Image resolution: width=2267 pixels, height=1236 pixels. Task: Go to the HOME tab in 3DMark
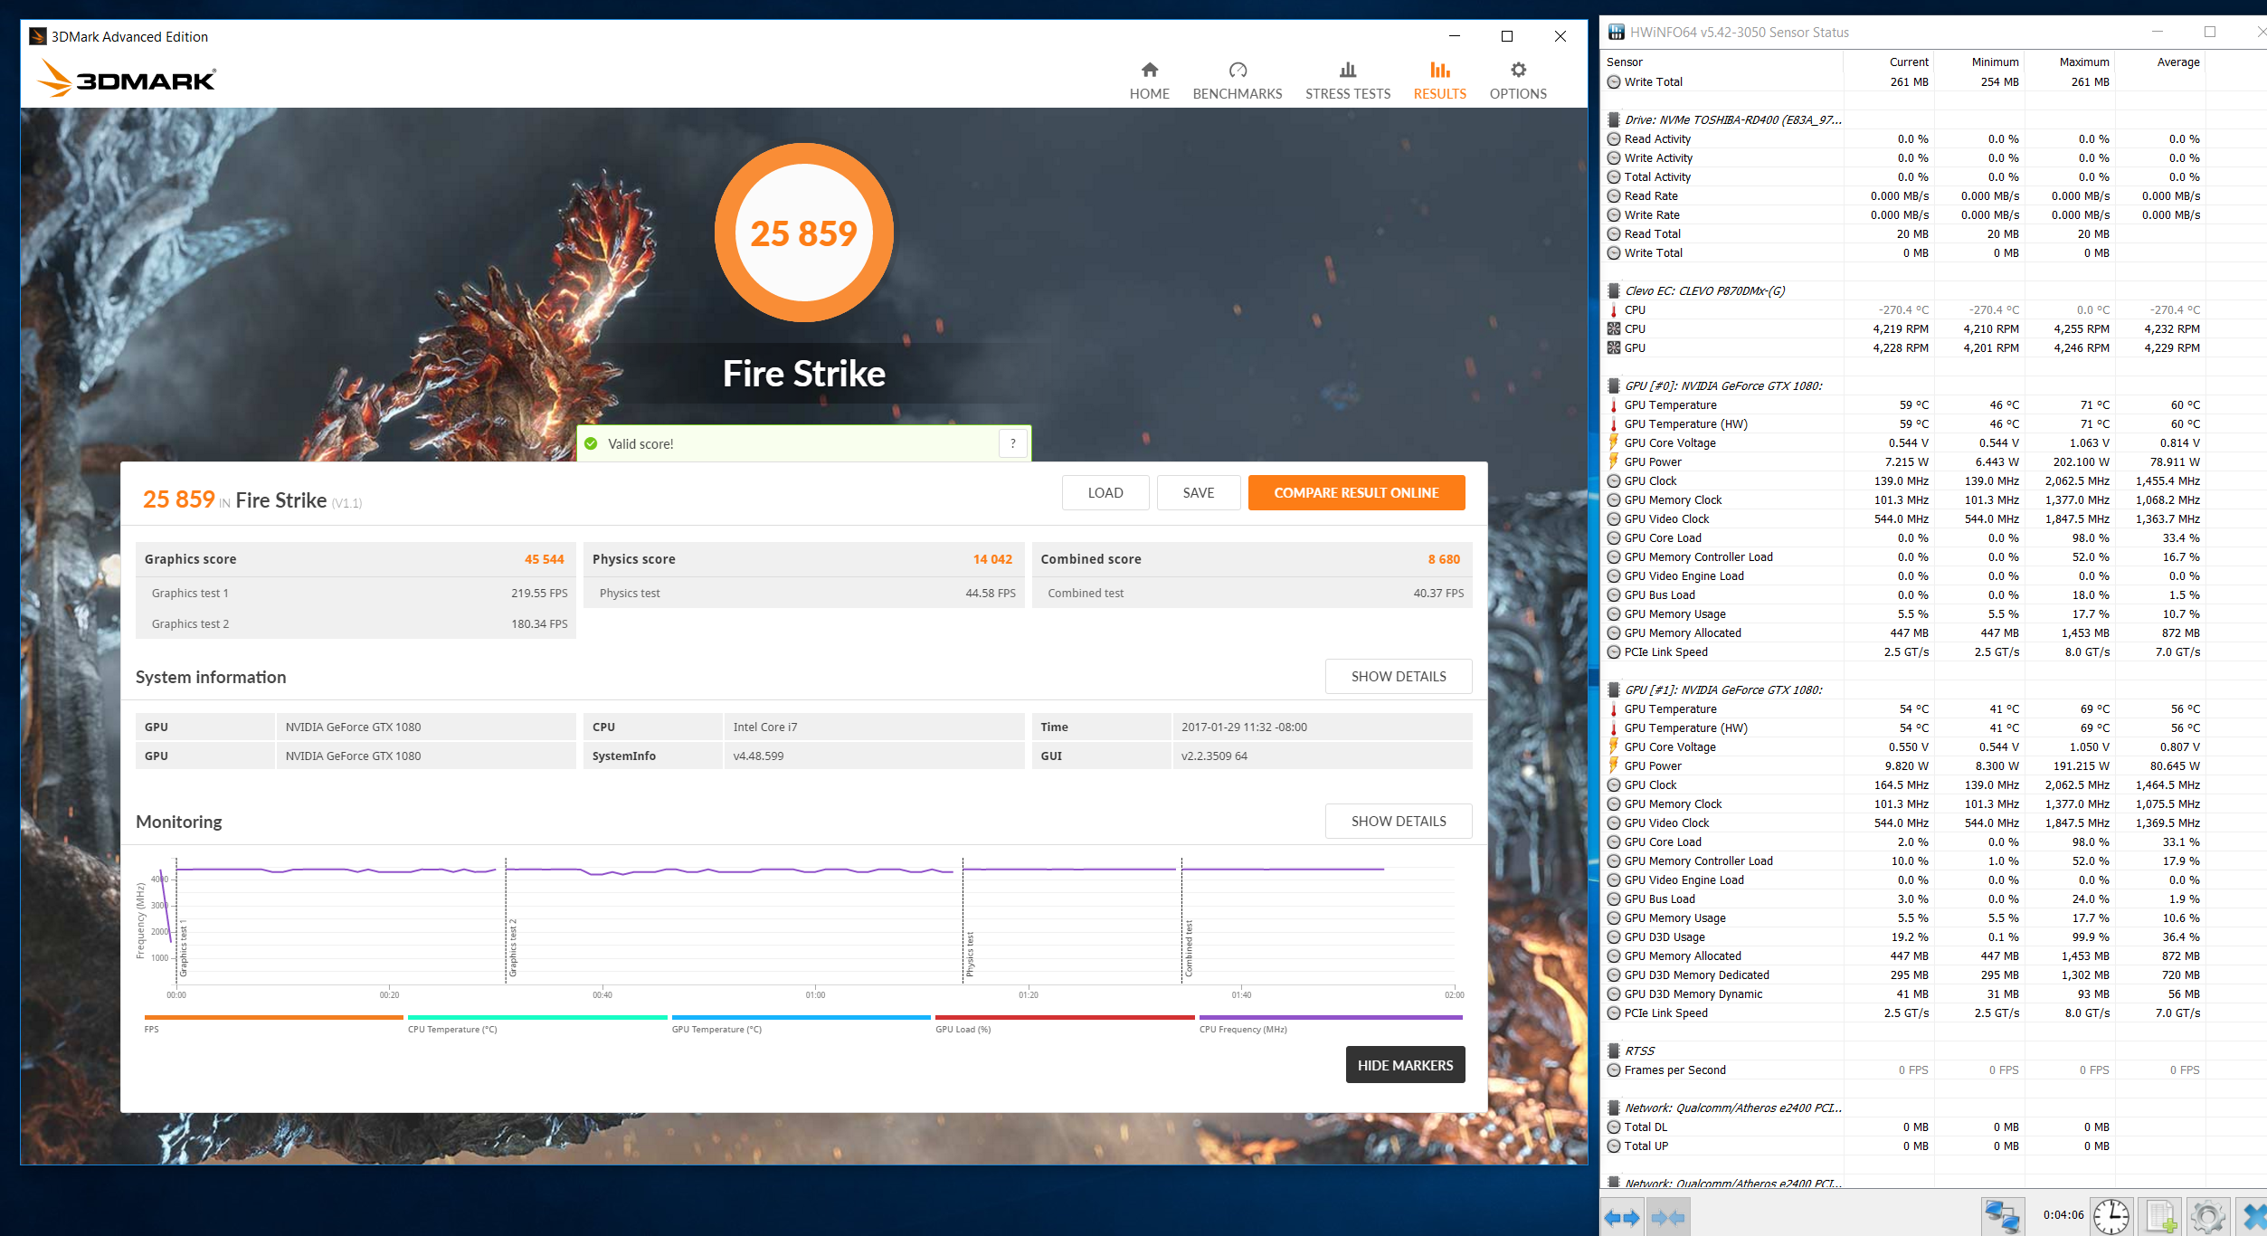(1149, 81)
